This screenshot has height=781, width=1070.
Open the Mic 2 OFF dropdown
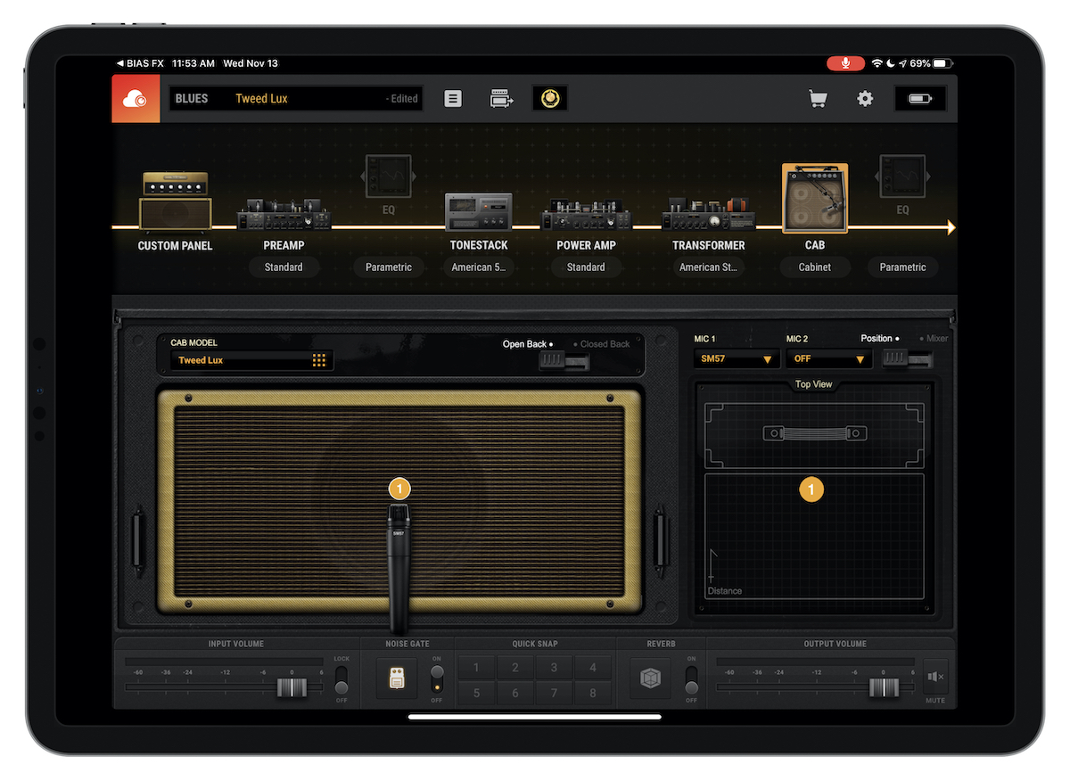(x=830, y=359)
